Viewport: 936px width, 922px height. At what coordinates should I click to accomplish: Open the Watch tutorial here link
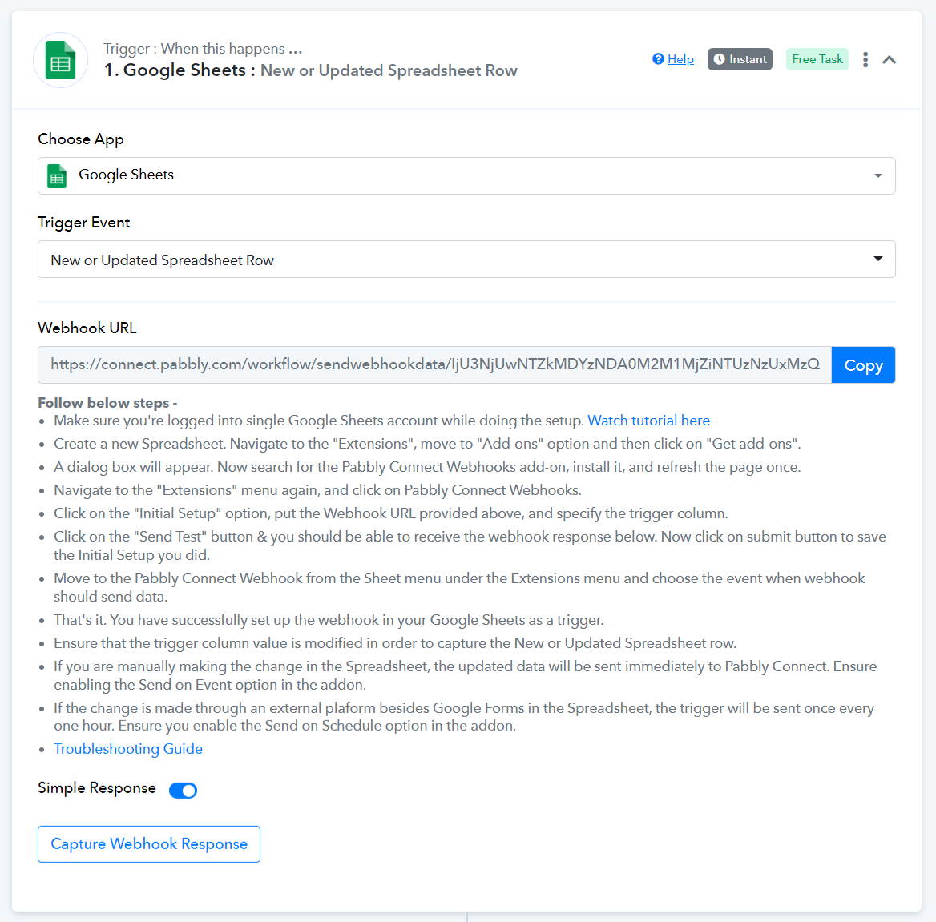tap(648, 421)
